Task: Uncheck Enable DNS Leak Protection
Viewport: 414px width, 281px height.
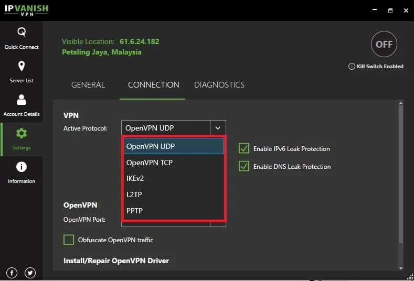Action: click(x=243, y=167)
